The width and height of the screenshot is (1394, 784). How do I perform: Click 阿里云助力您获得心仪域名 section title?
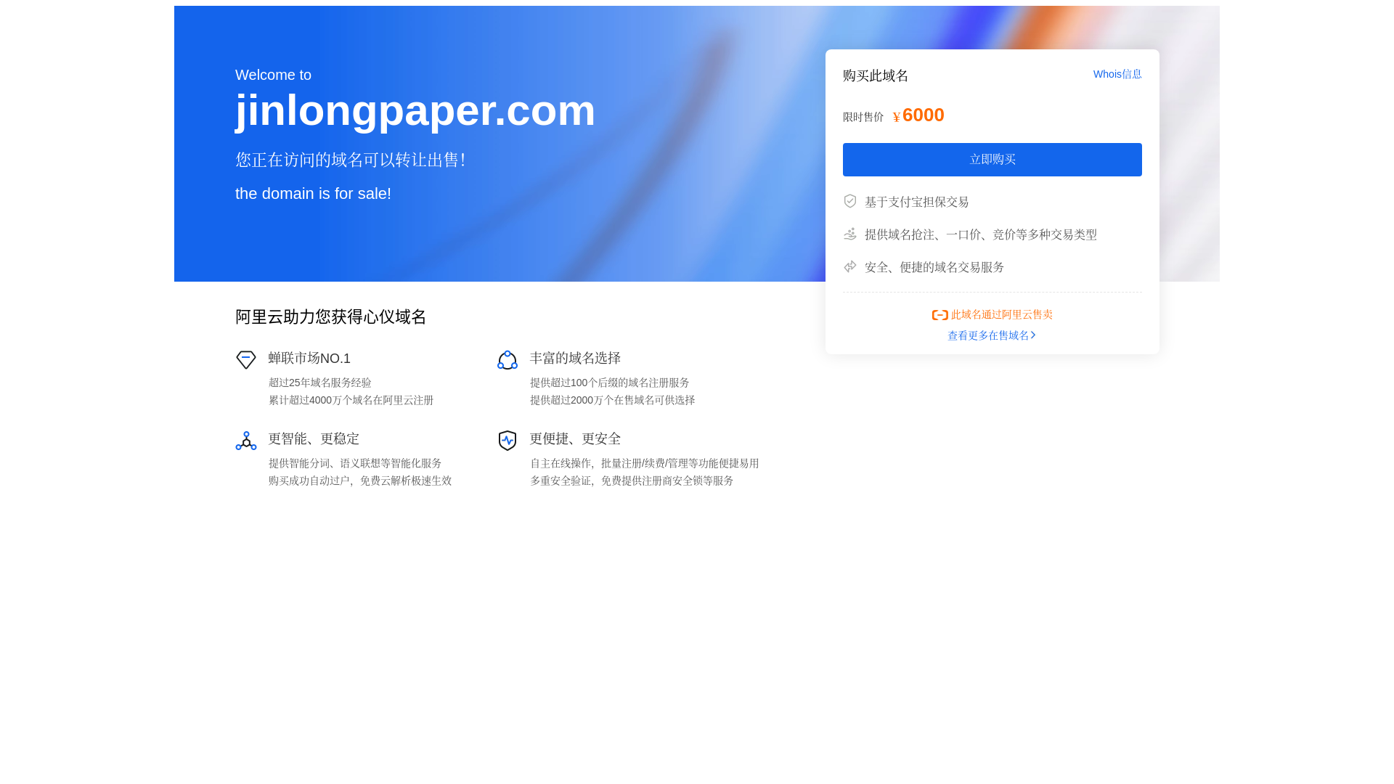coord(330,317)
